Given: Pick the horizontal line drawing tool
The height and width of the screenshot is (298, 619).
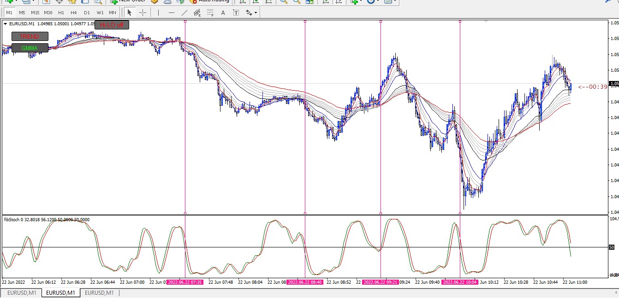Looking at the screenshot, I should pyautogui.click(x=172, y=12).
